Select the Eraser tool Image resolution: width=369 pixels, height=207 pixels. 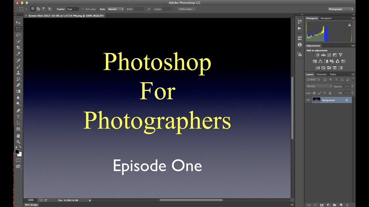pos(18,85)
